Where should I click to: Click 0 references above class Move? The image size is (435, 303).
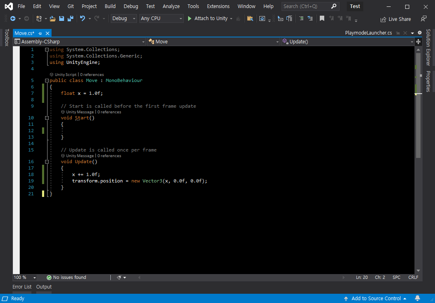(x=92, y=75)
